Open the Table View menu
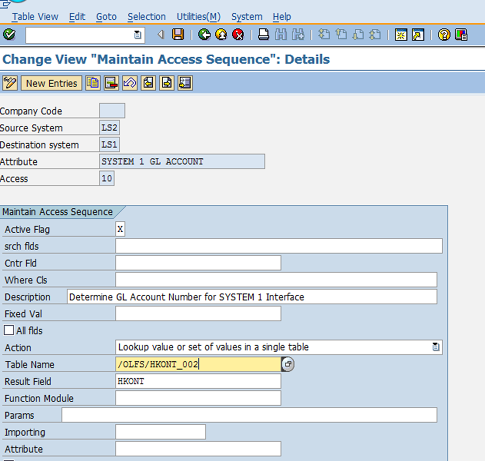This screenshot has width=485, height=461. 35,16
